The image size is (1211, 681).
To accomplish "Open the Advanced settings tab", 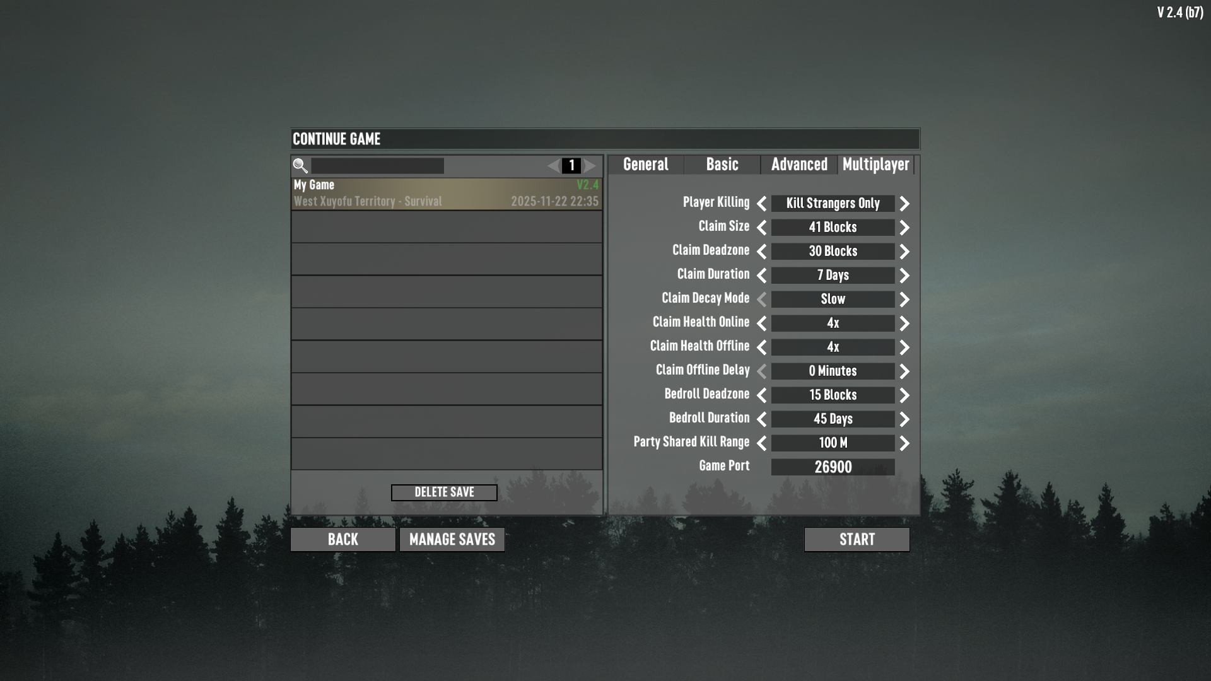I will (799, 165).
